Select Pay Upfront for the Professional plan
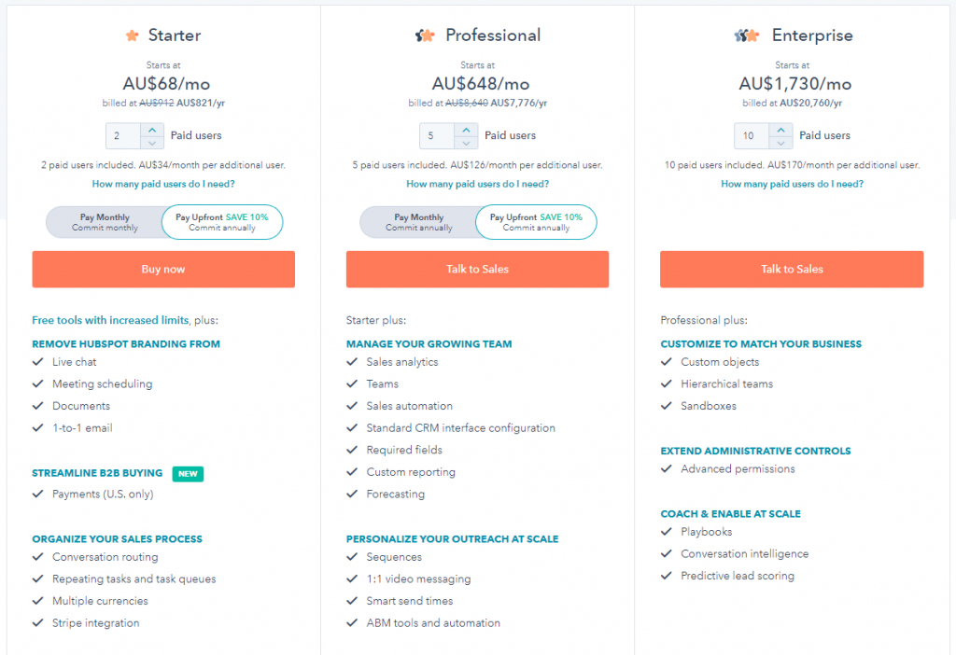Viewport: 956px width, 655px height. click(x=536, y=222)
